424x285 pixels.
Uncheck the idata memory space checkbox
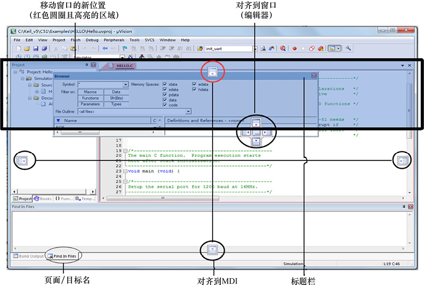pos(165,84)
